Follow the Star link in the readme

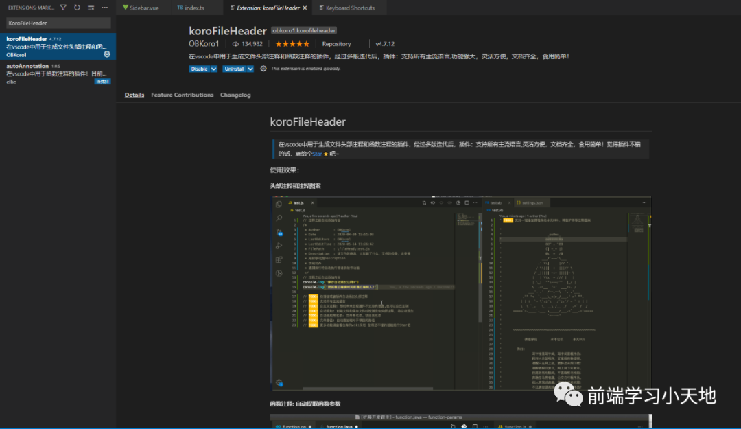click(x=317, y=154)
